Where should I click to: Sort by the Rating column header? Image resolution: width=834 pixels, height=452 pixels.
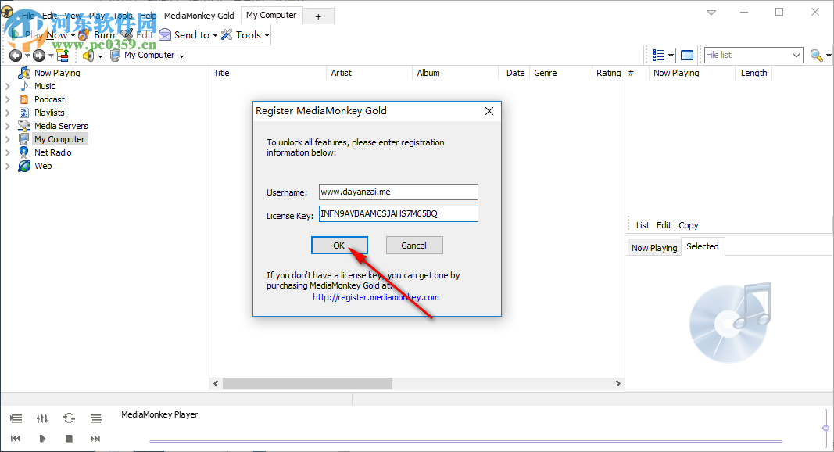608,73
